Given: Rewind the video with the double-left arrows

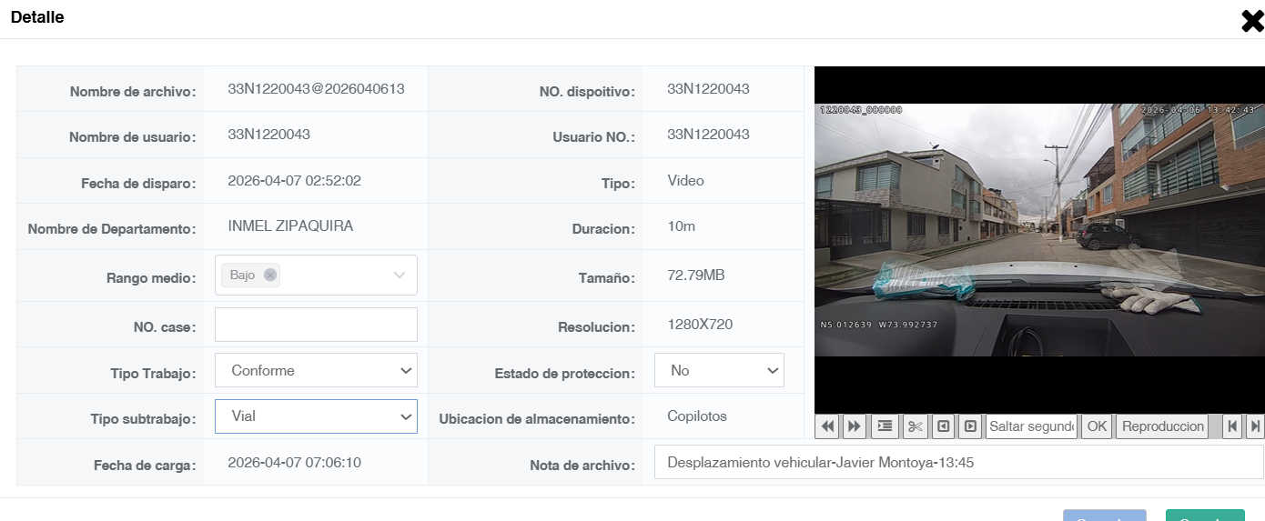Looking at the screenshot, I should click(x=828, y=426).
